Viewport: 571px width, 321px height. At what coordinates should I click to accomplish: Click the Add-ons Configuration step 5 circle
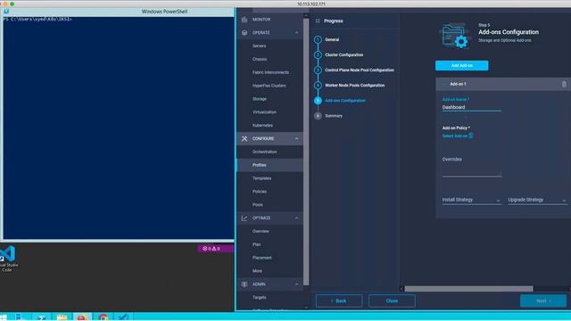click(x=318, y=101)
